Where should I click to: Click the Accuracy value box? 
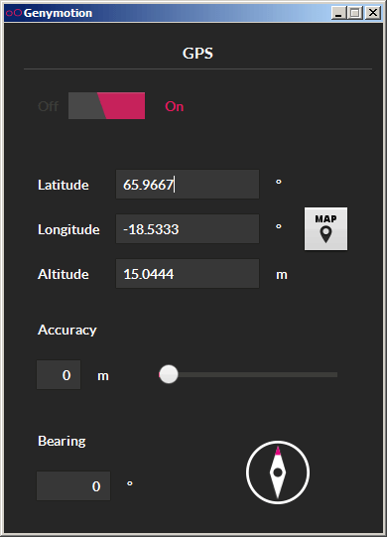[x=59, y=374]
